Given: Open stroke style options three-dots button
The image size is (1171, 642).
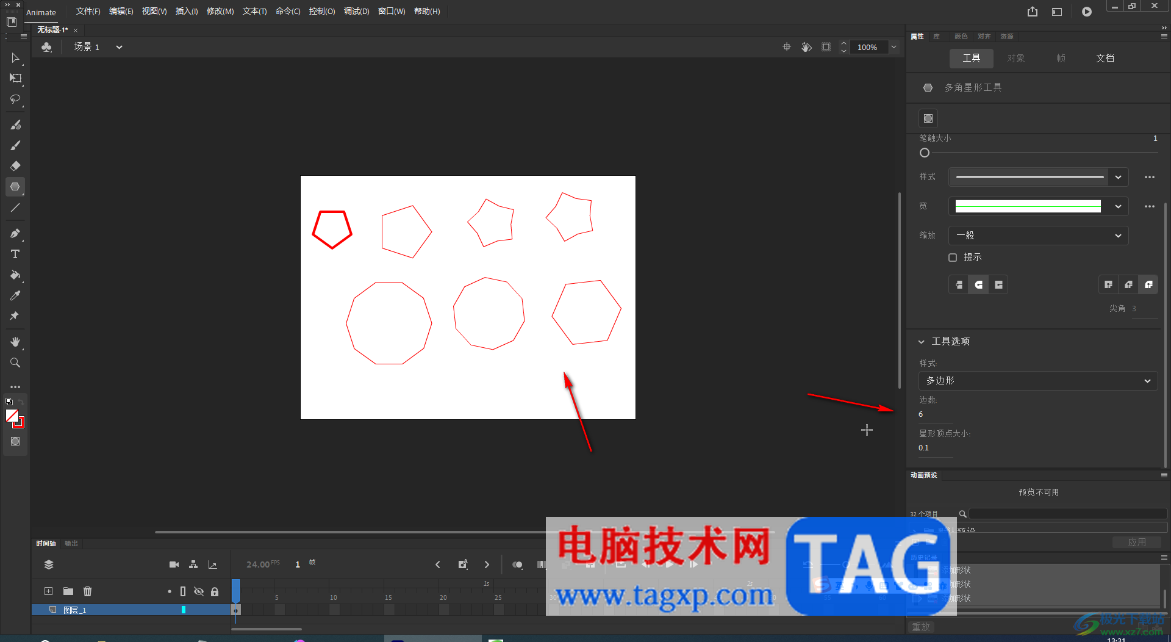Looking at the screenshot, I should (1150, 177).
